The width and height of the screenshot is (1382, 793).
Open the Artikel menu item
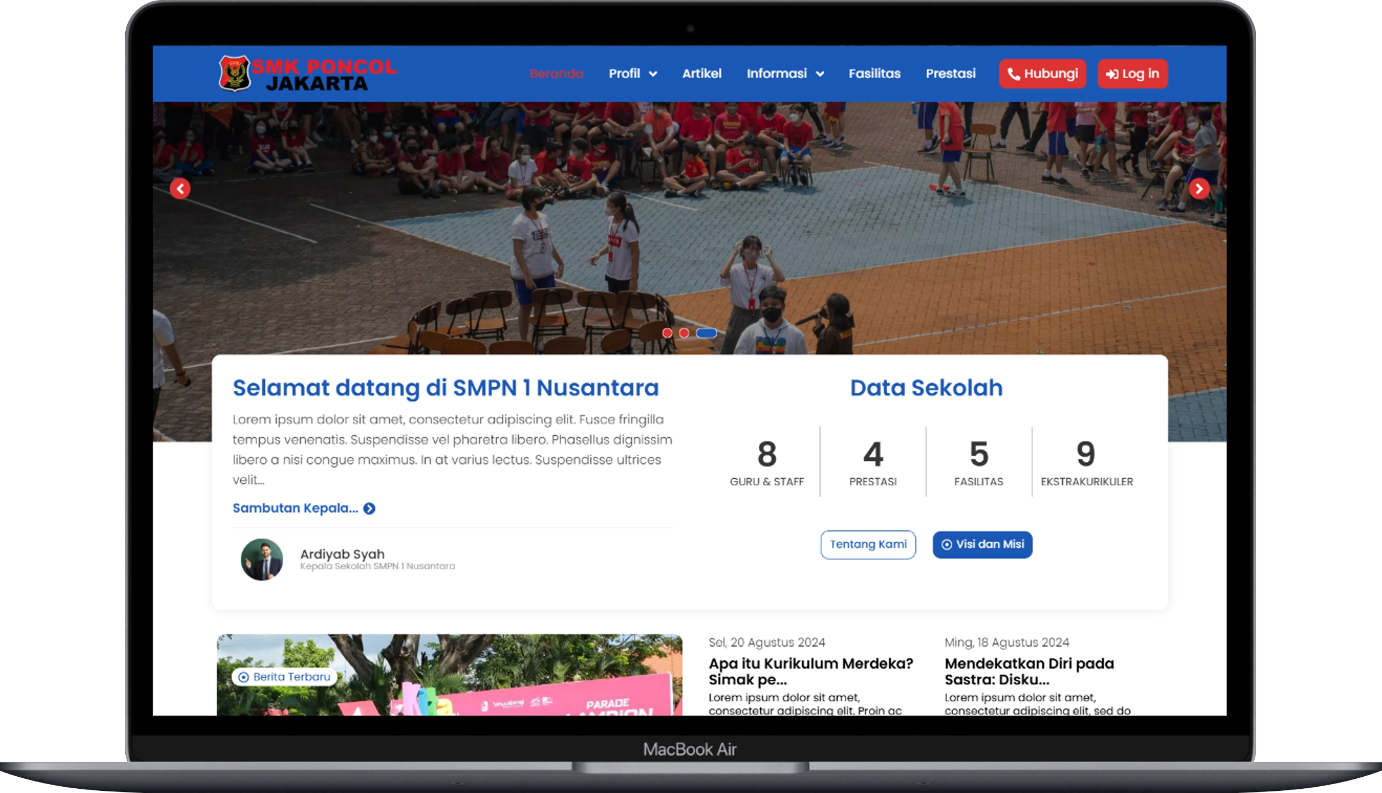tap(701, 73)
